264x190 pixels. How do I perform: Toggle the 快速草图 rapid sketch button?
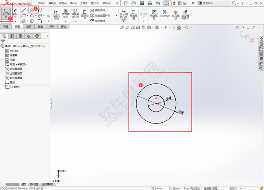point(154,15)
